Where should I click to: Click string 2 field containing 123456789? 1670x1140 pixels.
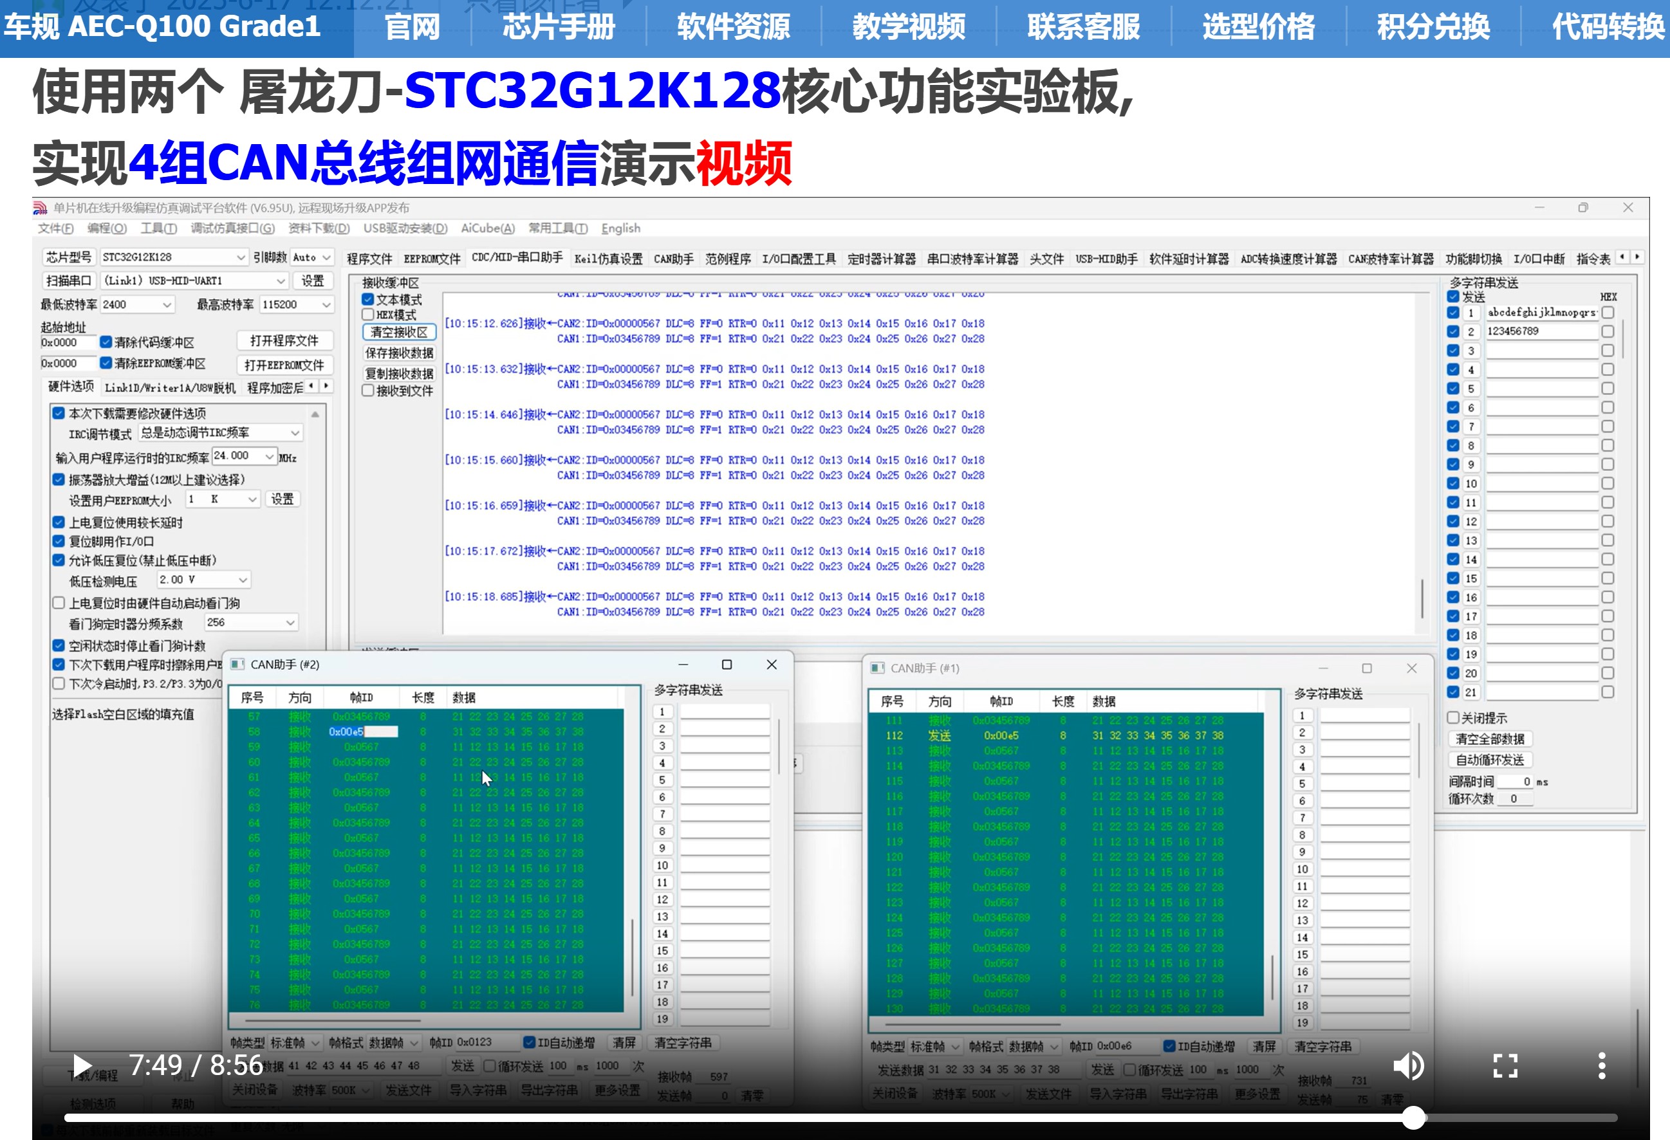point(1541,331)
